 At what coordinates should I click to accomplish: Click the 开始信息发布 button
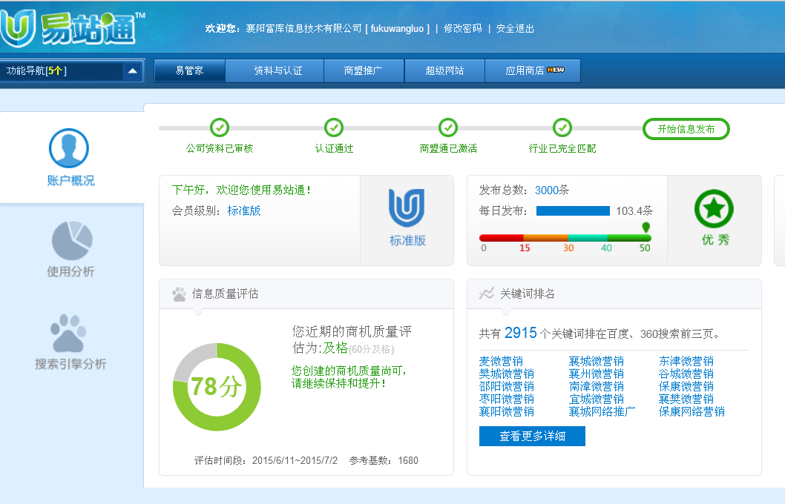686,129
